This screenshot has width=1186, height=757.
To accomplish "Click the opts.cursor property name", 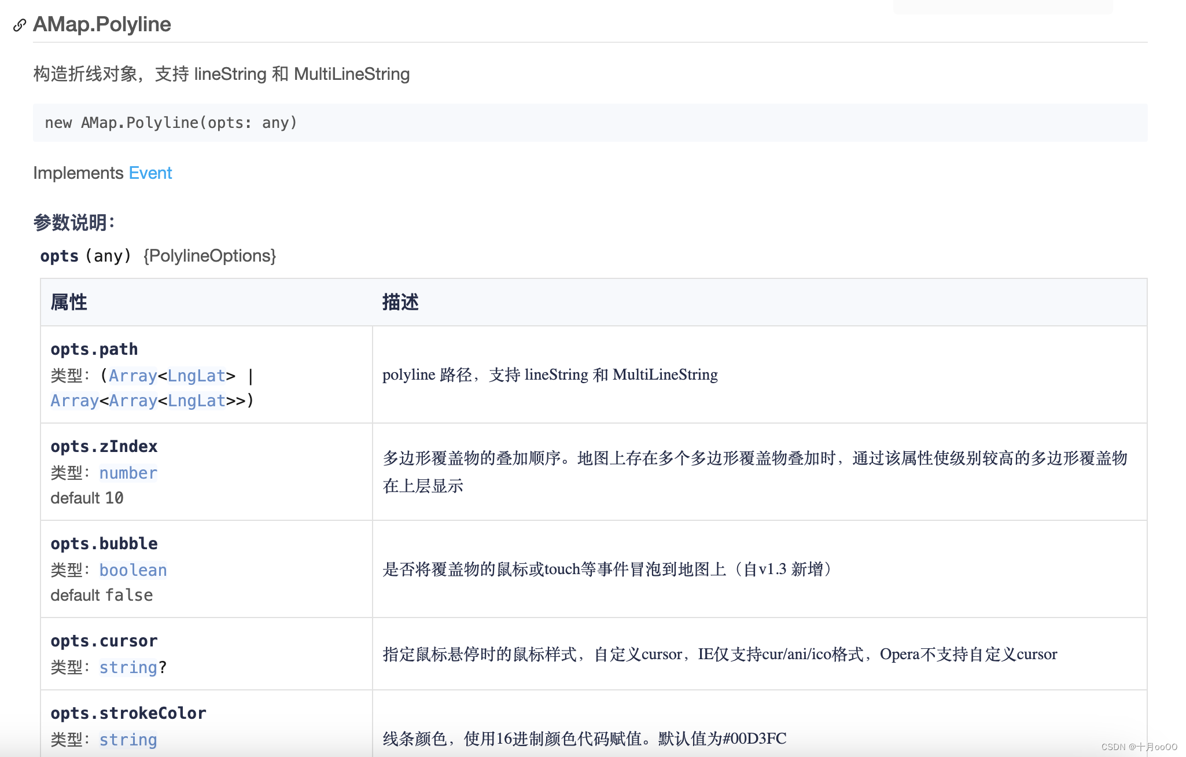I will click(x=104, y=641).
